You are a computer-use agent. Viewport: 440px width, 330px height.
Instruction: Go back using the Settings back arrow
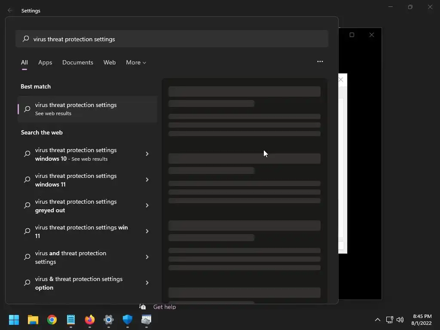pyautogui.click(x=10, y=10)
